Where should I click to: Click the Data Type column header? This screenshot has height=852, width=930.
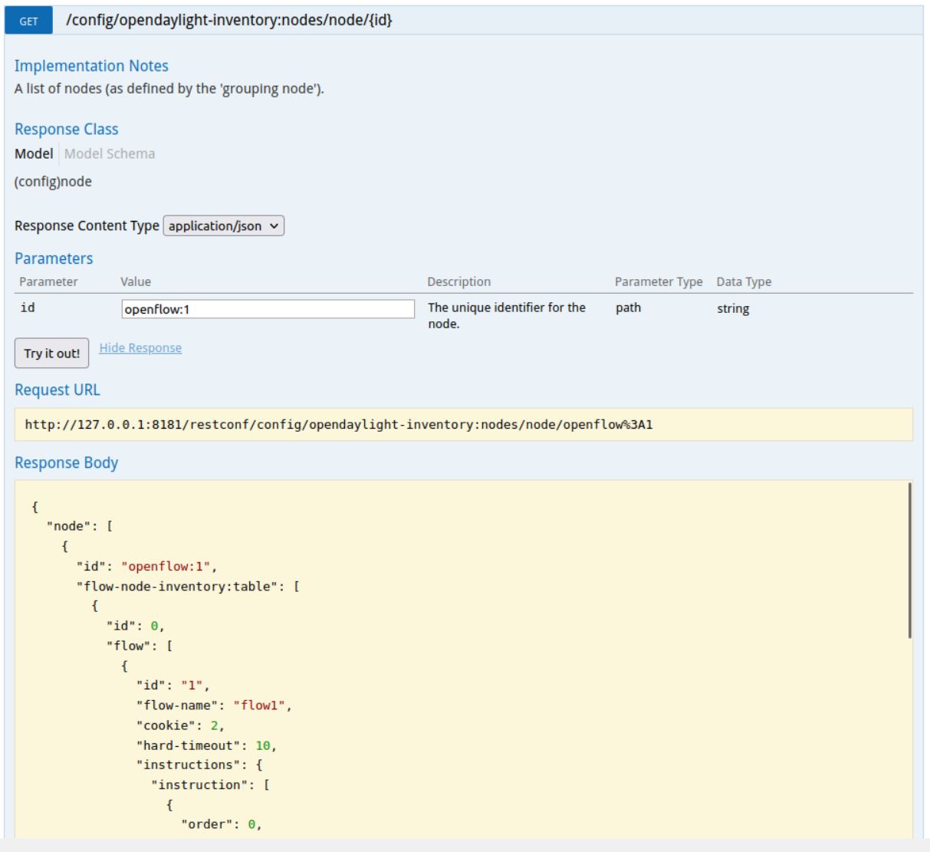(744, 281)
